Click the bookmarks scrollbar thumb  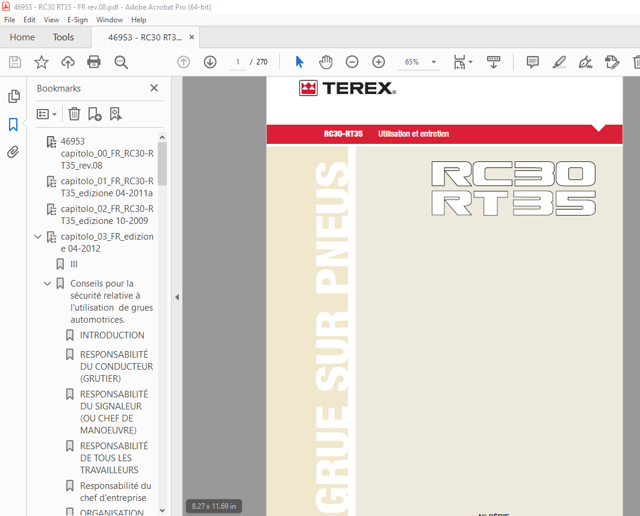[162, 164]
